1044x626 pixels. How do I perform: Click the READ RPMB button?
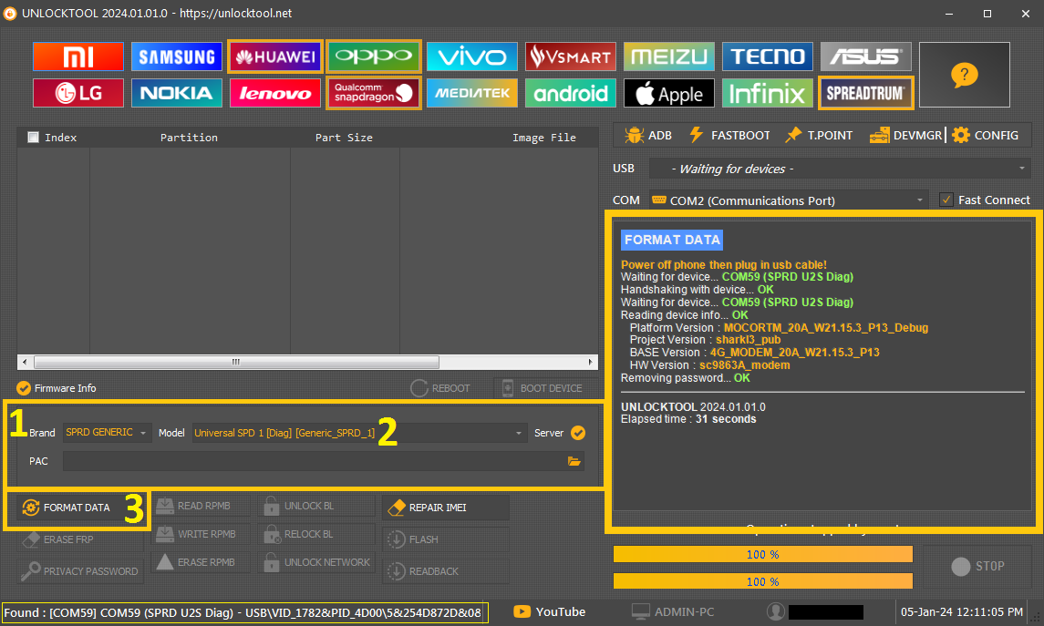click(x=202, y=506)
